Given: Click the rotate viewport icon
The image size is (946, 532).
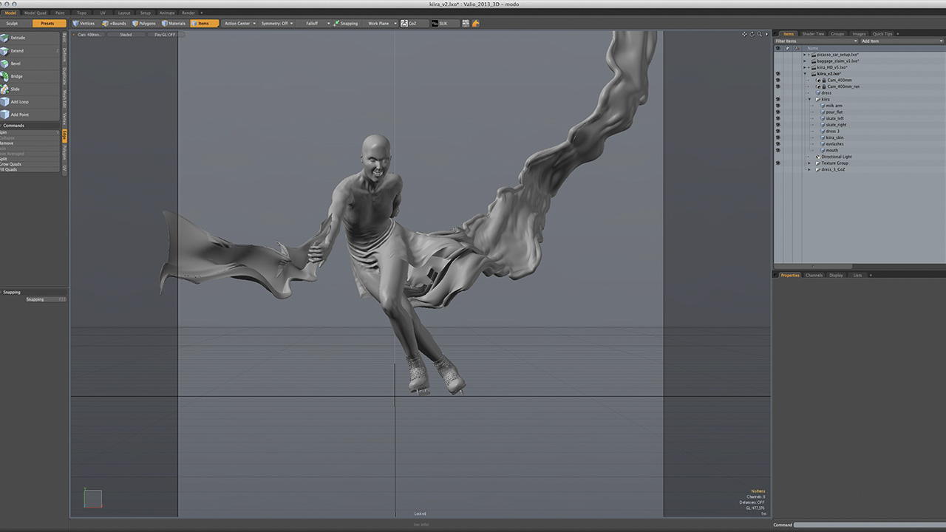Looking at the screenshot, I should pos(752,34).
